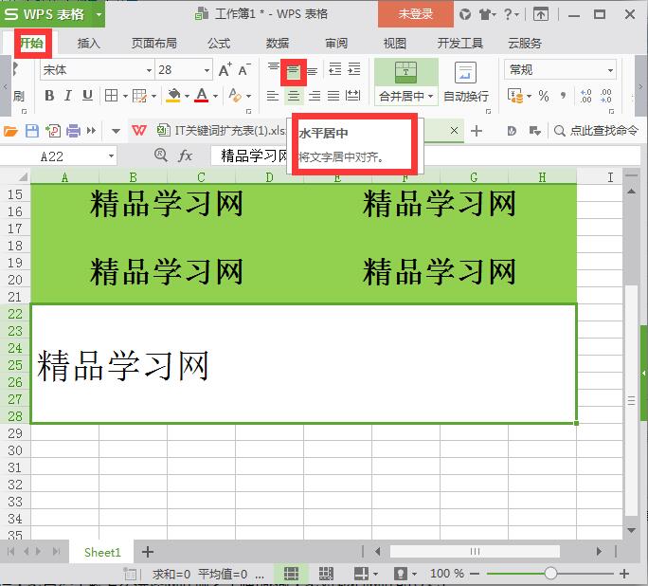Select the merged cell at A22

303,364
